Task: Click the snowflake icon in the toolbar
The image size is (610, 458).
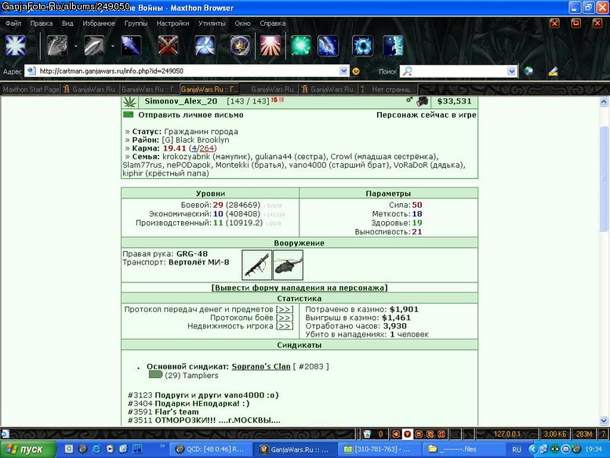Action: (16, 46)
